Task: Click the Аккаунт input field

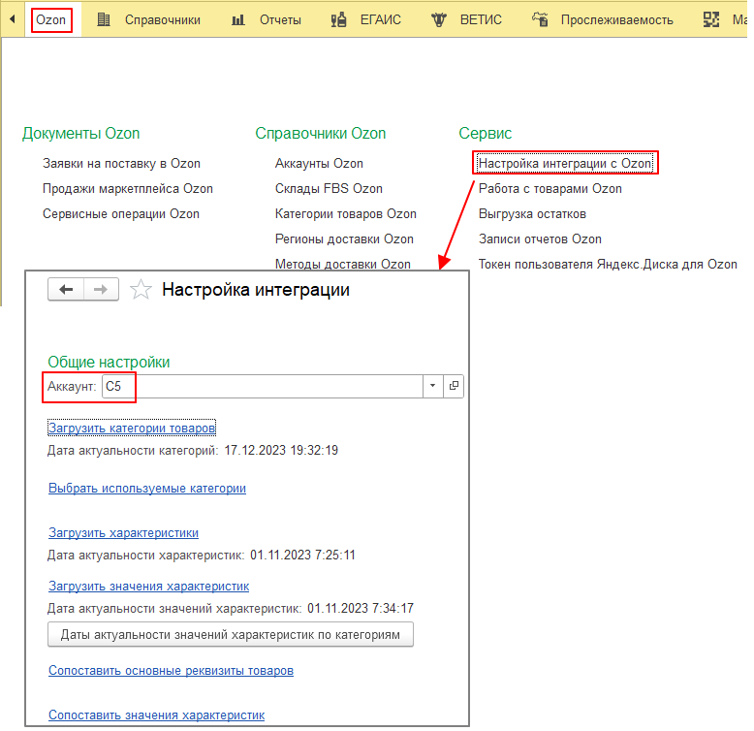Action: (x=263, y=386)
